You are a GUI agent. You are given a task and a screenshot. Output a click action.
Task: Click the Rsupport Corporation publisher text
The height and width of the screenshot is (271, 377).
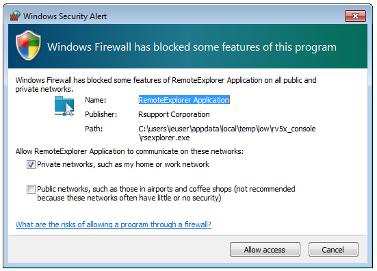[x=174, y=114]
